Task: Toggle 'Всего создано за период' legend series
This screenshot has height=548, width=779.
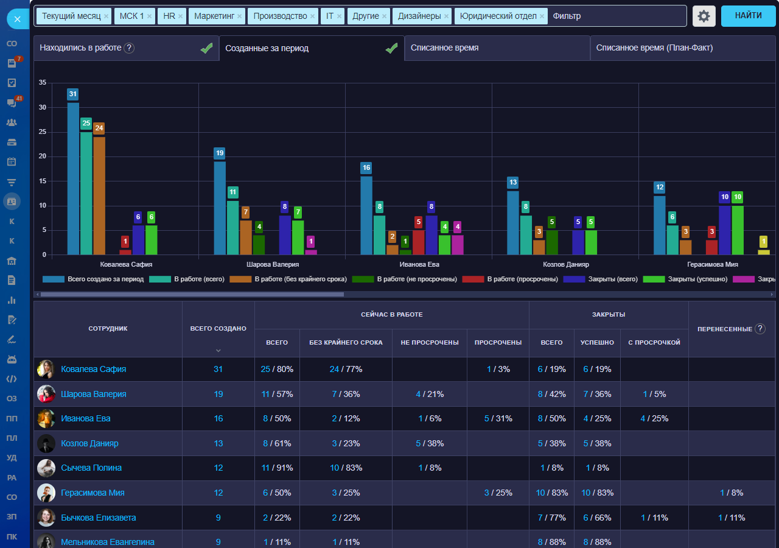Action: pyautogui.click(x=93, y=279)
